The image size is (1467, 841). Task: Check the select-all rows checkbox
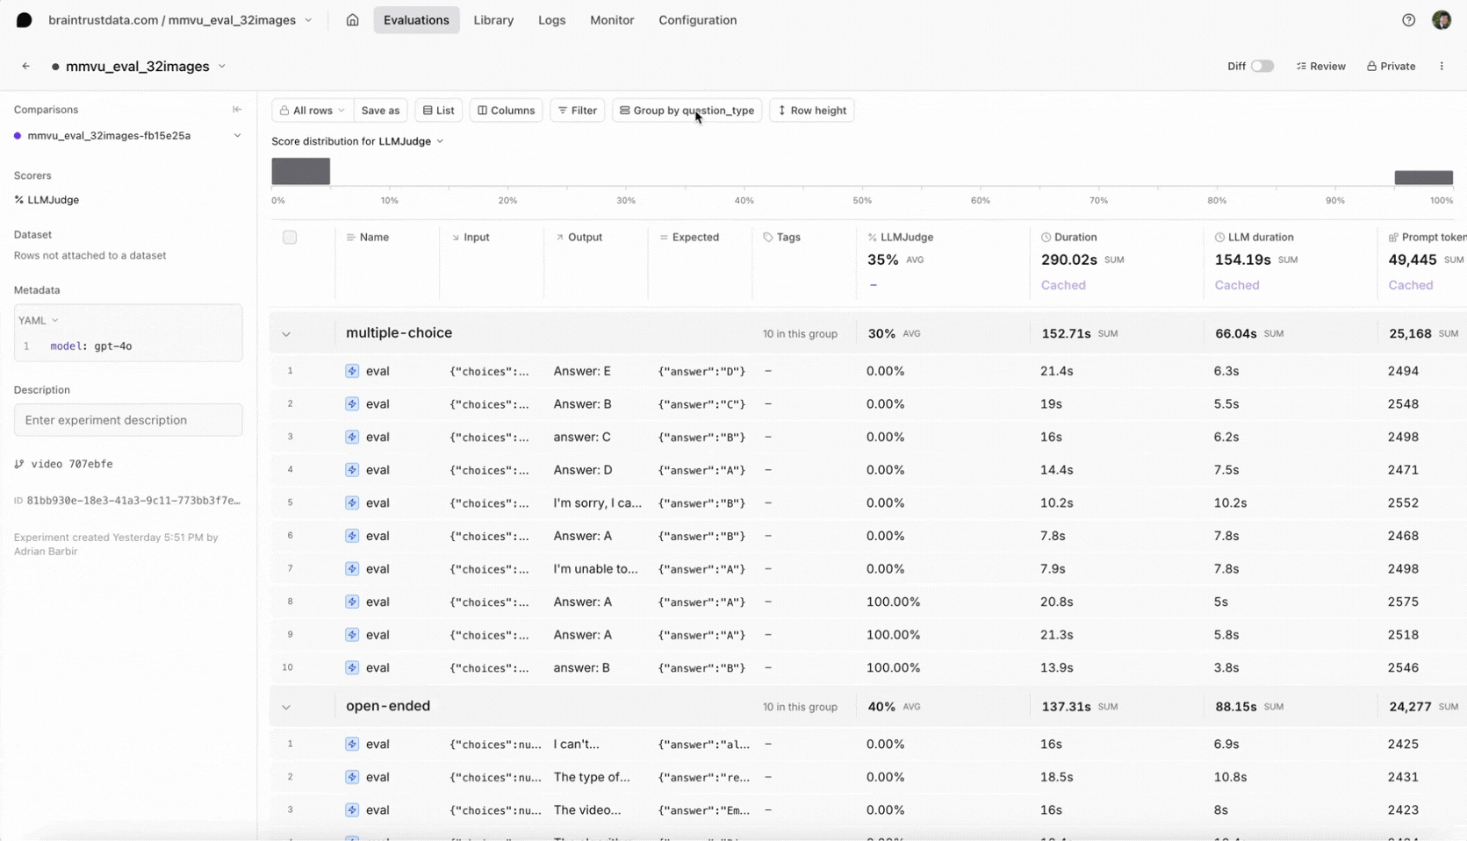(290, 238)
